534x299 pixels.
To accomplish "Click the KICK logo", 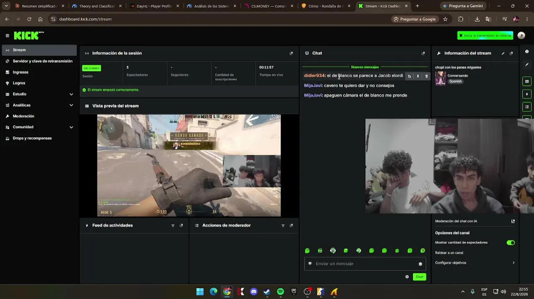I will (29, 36).
